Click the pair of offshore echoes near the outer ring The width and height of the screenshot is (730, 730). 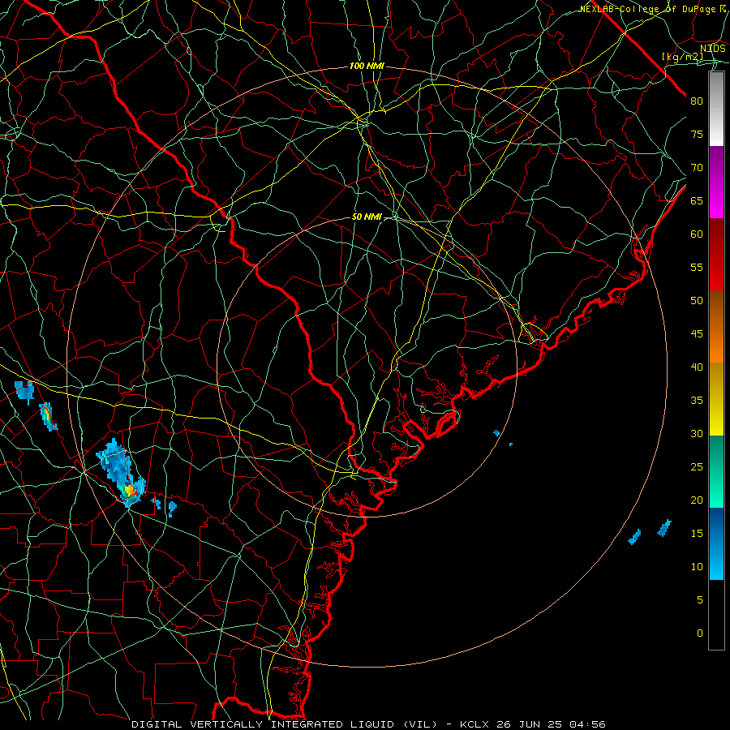pyautogui.click(x=650, y=532)
